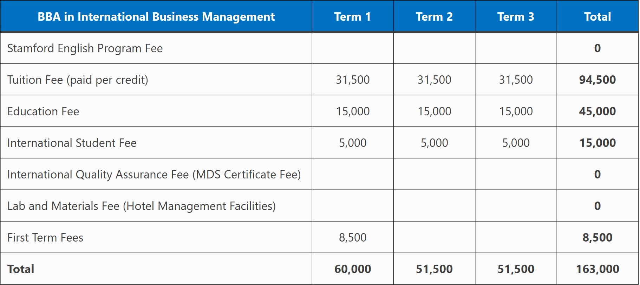Click the Term 1 column header
The height and width of the screenshot is (285, 640).
pyautogui.click(x=352, y=16)
